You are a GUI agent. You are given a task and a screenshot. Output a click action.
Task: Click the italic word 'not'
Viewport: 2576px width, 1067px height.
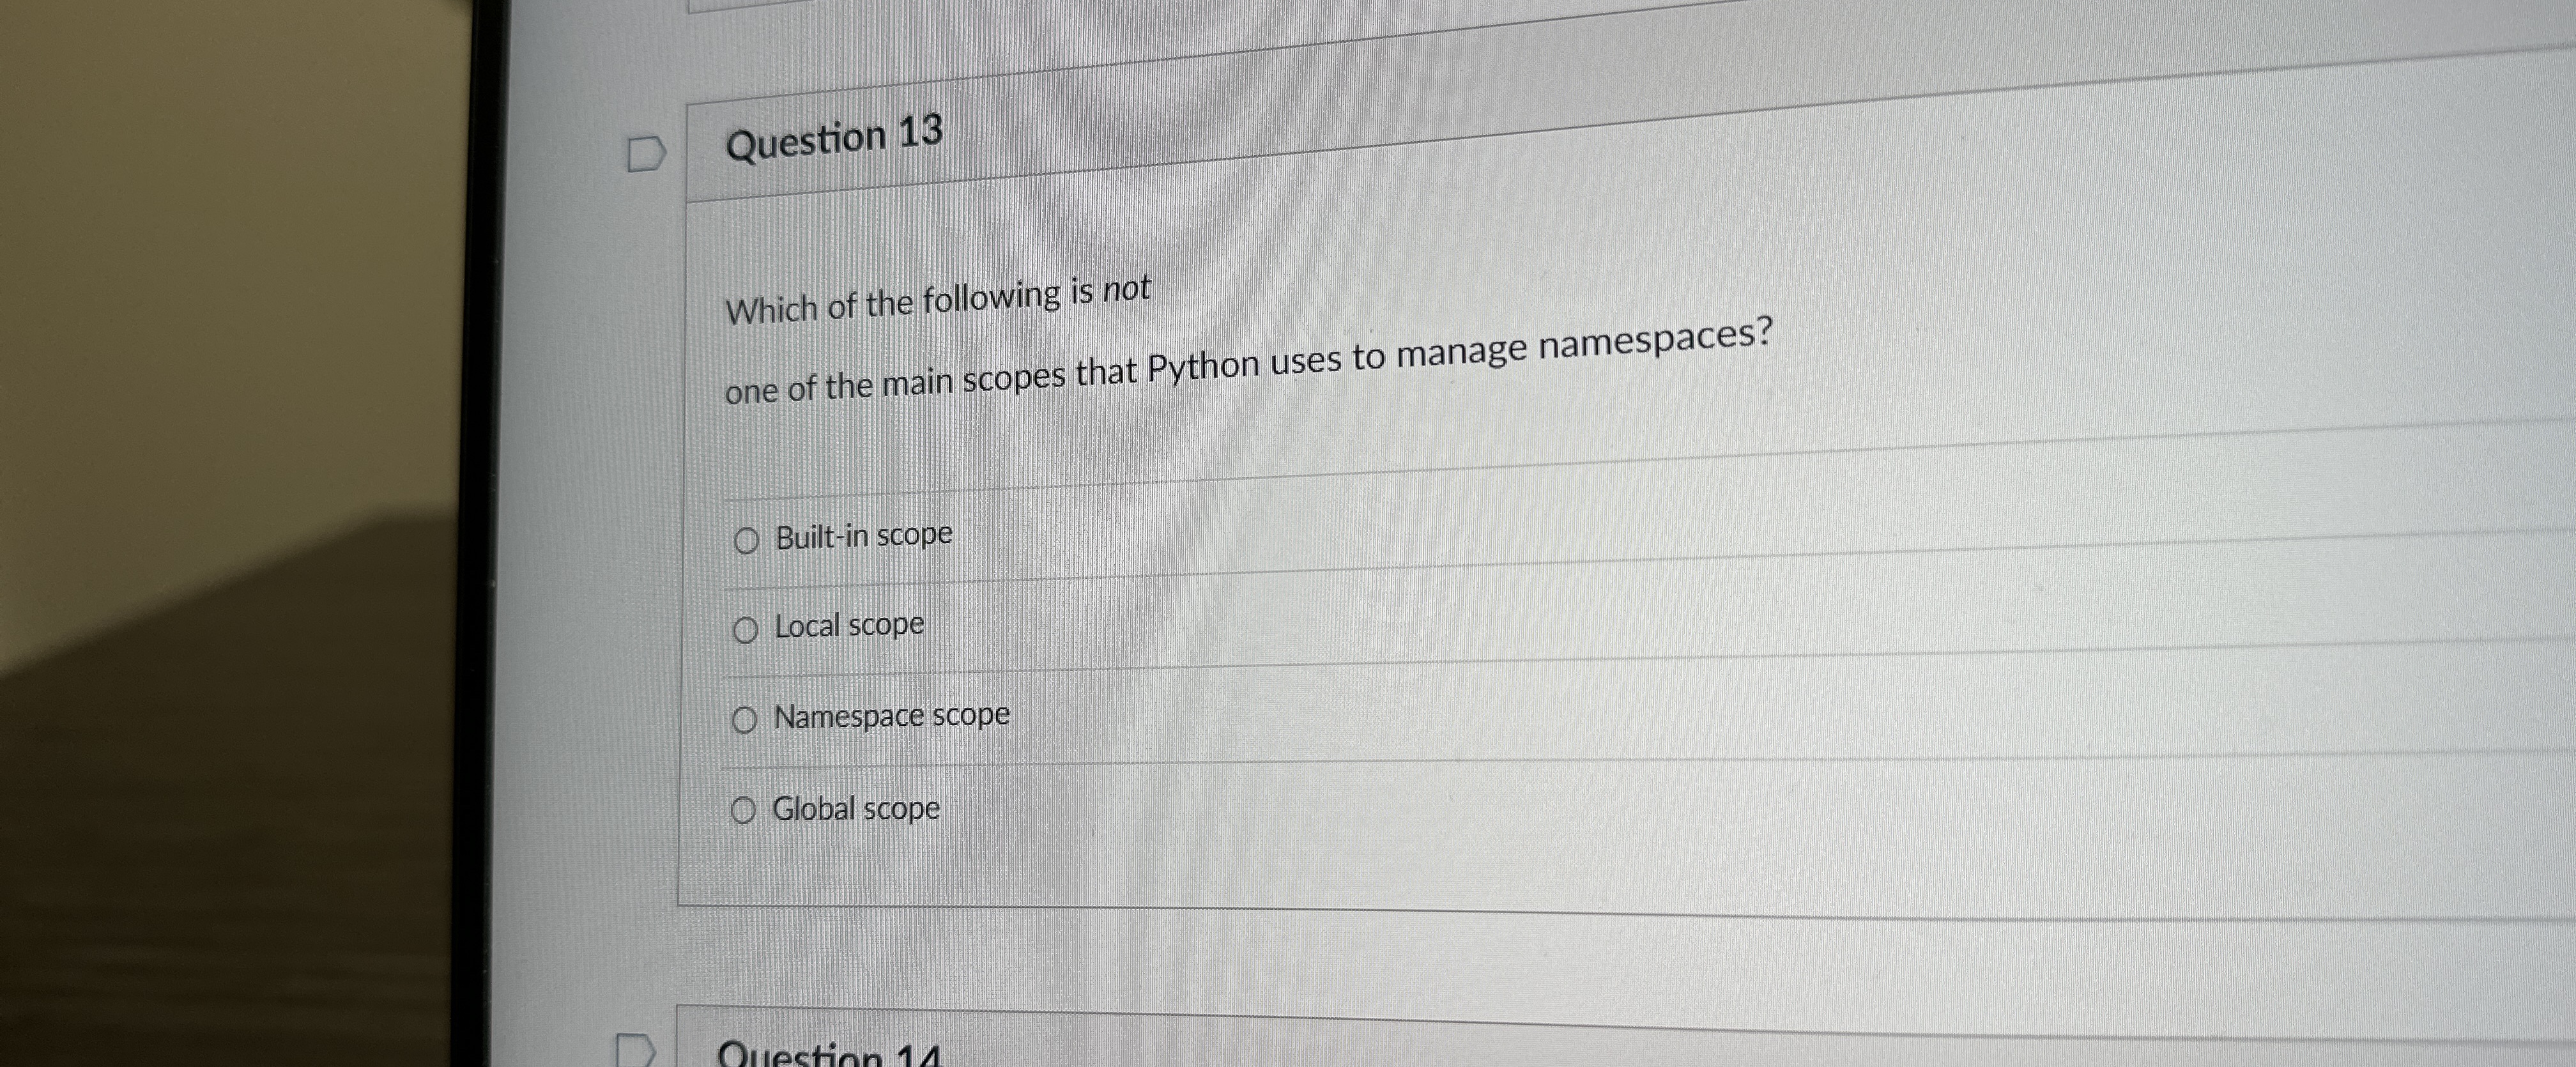coord(1126,290)
